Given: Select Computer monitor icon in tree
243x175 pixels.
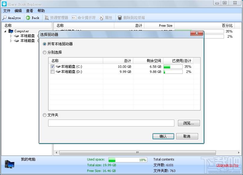Looking at the screenshot, I should pos(11,31).
